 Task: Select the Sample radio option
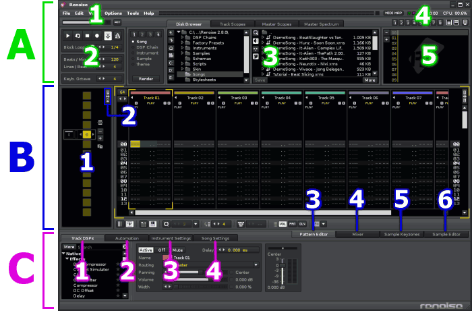(x=142, y=59)
